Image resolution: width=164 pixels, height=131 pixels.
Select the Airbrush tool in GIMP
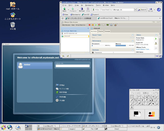point(139,104)
